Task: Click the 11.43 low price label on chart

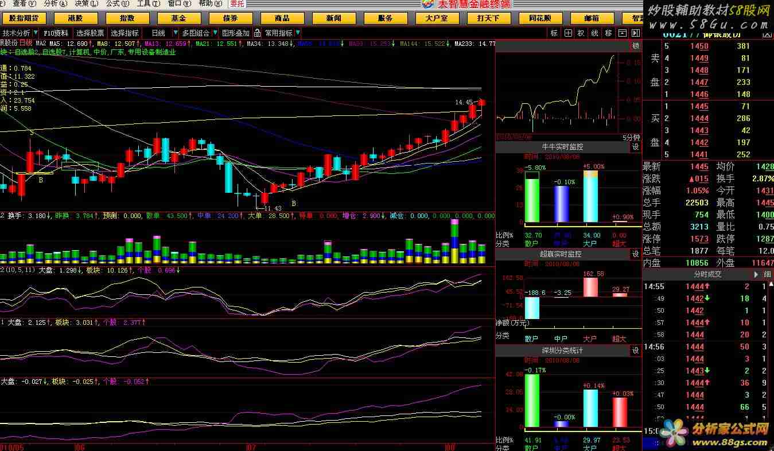Action: coord(273,208)
